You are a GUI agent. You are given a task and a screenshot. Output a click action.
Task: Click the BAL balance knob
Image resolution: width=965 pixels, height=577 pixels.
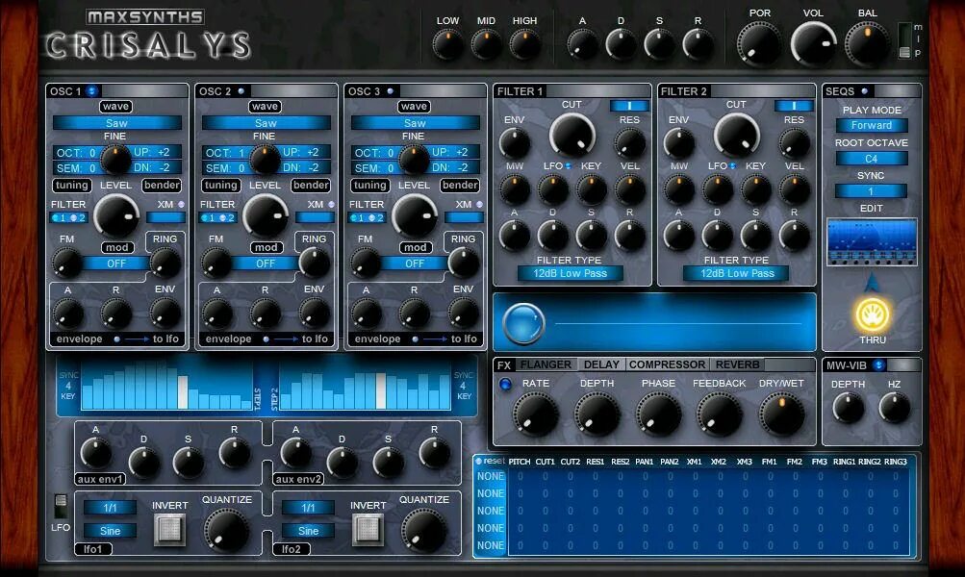coord(867,44)
